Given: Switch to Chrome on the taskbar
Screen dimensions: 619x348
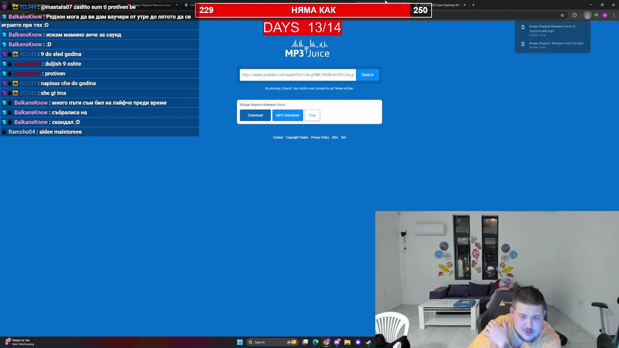Looking at the screenshot, I should point(326,342).
